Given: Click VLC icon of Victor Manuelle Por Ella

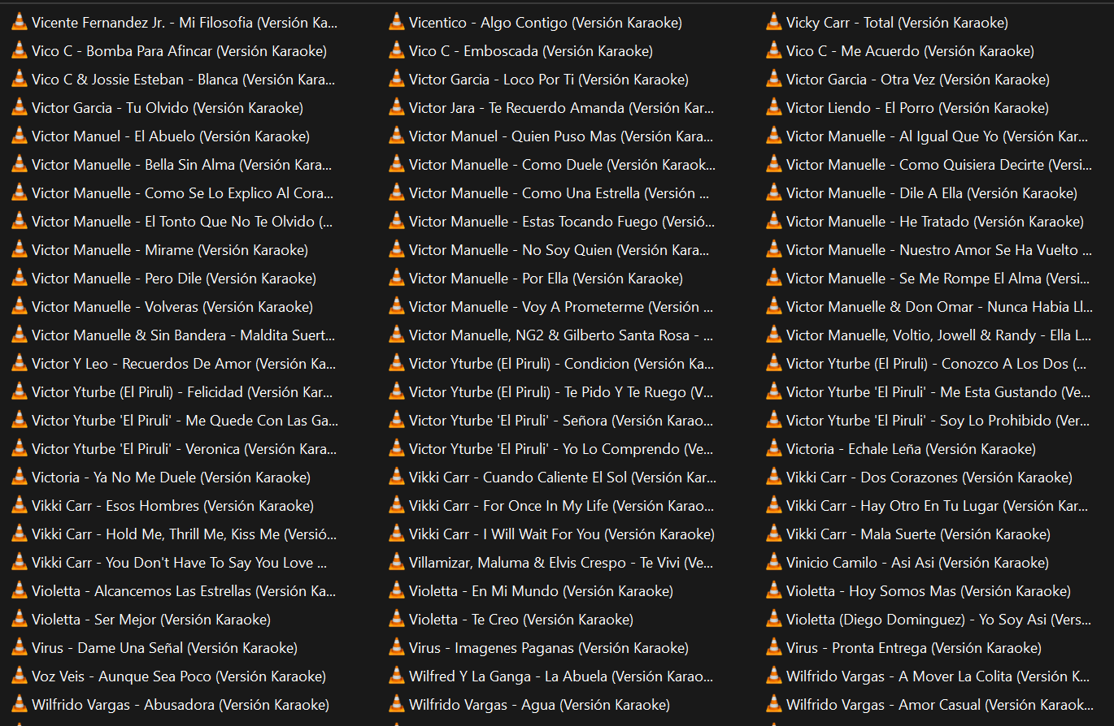Looking at the screenshot, I should pyautogui.click(x=397, y=278).
